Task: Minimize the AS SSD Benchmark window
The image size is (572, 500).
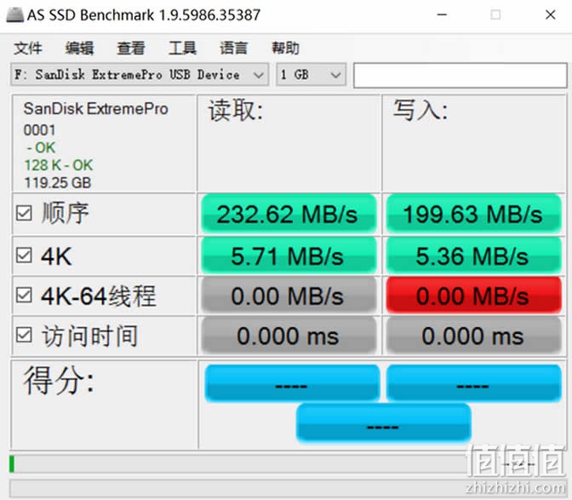Action: coord(442,14)
